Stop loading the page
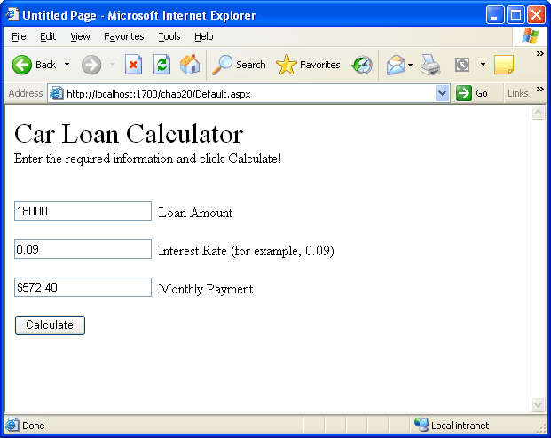The height and width of the screenshot is (438, 551). [x=133, y=65]
